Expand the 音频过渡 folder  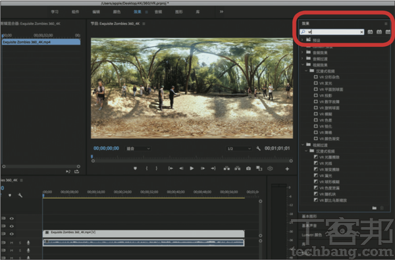302,59
